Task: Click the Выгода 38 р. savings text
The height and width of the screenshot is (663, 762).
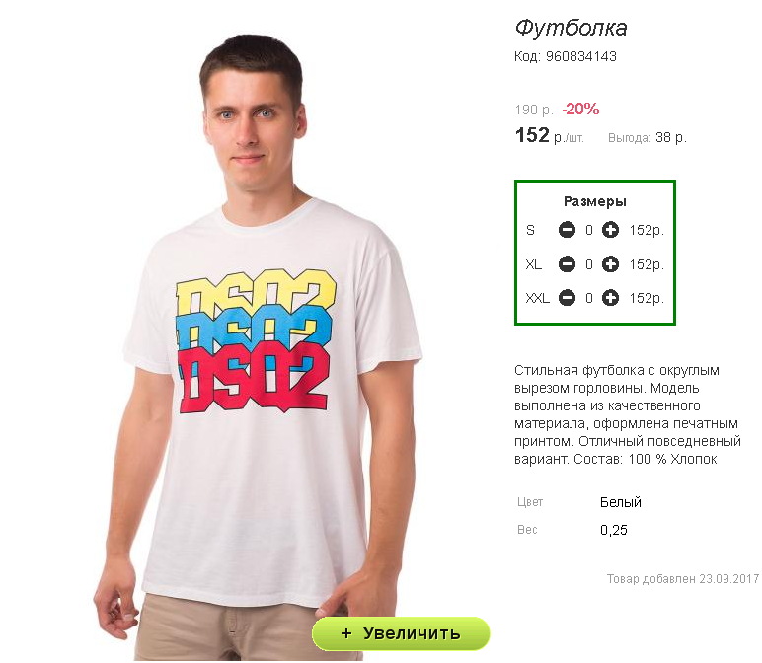Action: click(x=648, y=138)
